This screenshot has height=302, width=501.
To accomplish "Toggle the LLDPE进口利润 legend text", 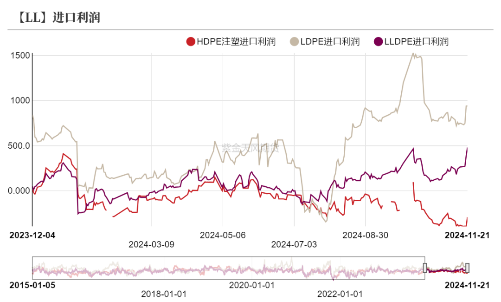I will click(416, 42).
